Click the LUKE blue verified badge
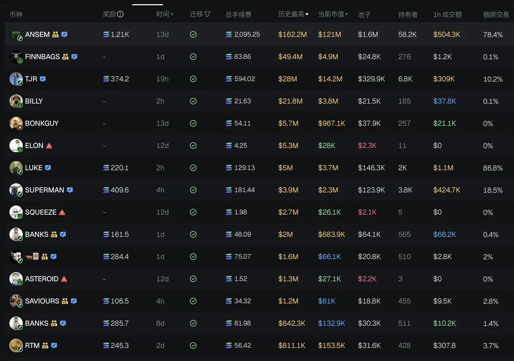 (x=48, y=168)
